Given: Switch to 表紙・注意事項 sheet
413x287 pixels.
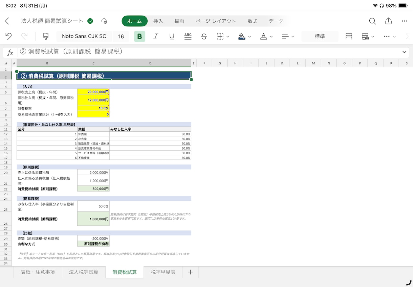Looking at the screenshot, I should (x=38, y=272).
